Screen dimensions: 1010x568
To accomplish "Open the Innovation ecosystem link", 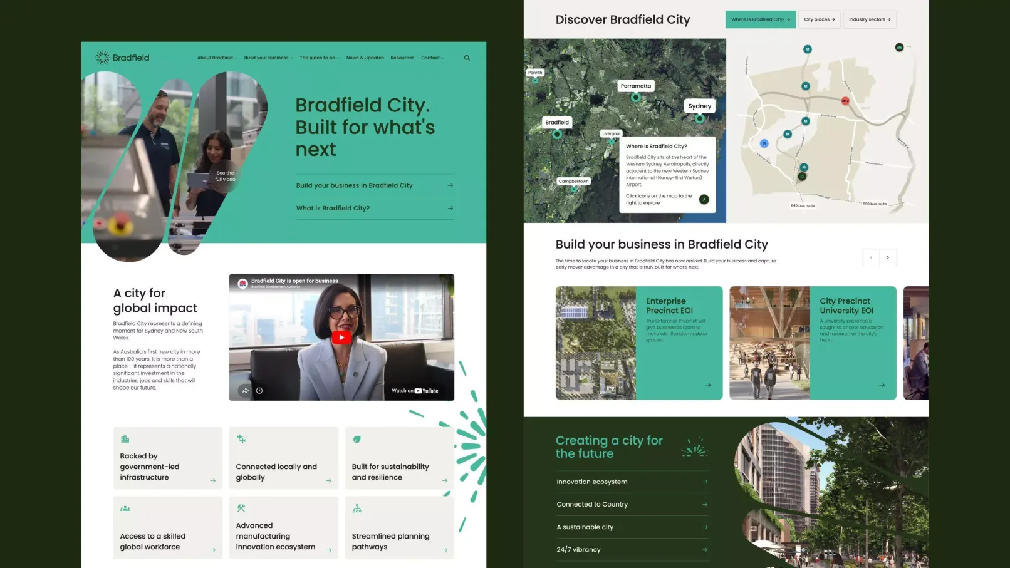I will click(x=632, y=482).
